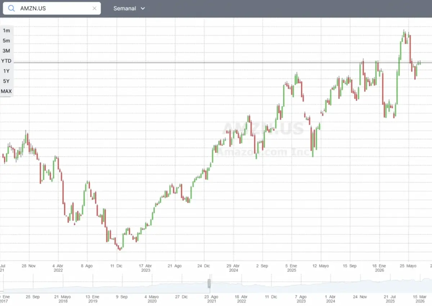Screen dimensions: 432x306
Task: Focus the AMZN.US ticker input field
Action: click(x=52, y=8)
